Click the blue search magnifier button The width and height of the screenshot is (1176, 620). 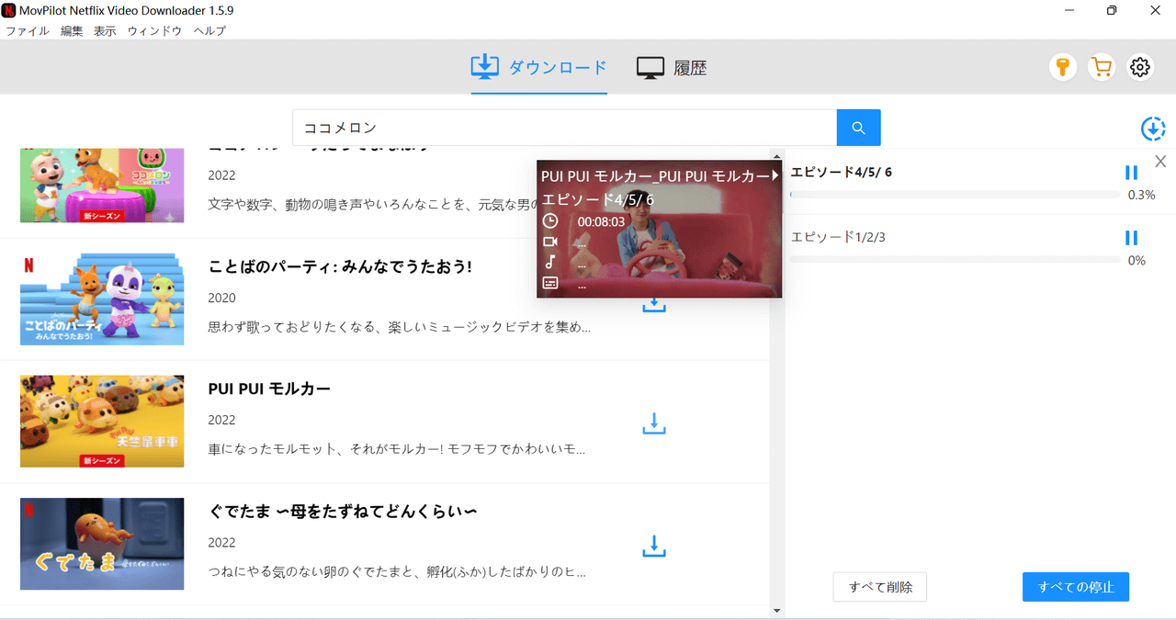(858, 128)
